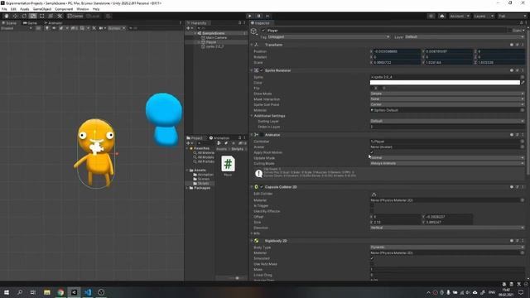The height and width of the screenshot is (298, 530).
Task: Toggle scene lighting in Scene view
Action: pos(47,28)
